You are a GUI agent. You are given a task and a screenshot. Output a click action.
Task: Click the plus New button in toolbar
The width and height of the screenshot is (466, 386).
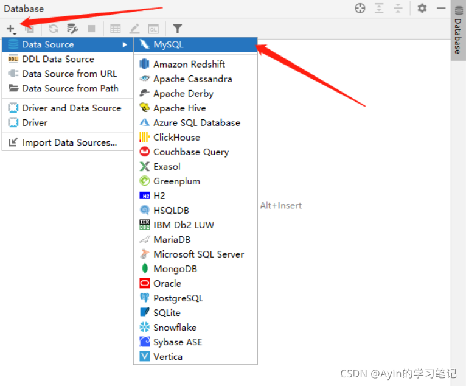(x=11, y=29)
